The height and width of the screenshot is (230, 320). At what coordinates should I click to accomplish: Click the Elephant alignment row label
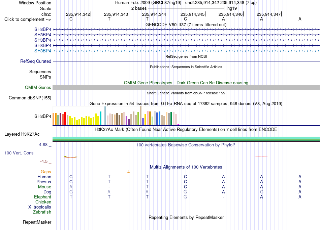(x=43, y=197)
